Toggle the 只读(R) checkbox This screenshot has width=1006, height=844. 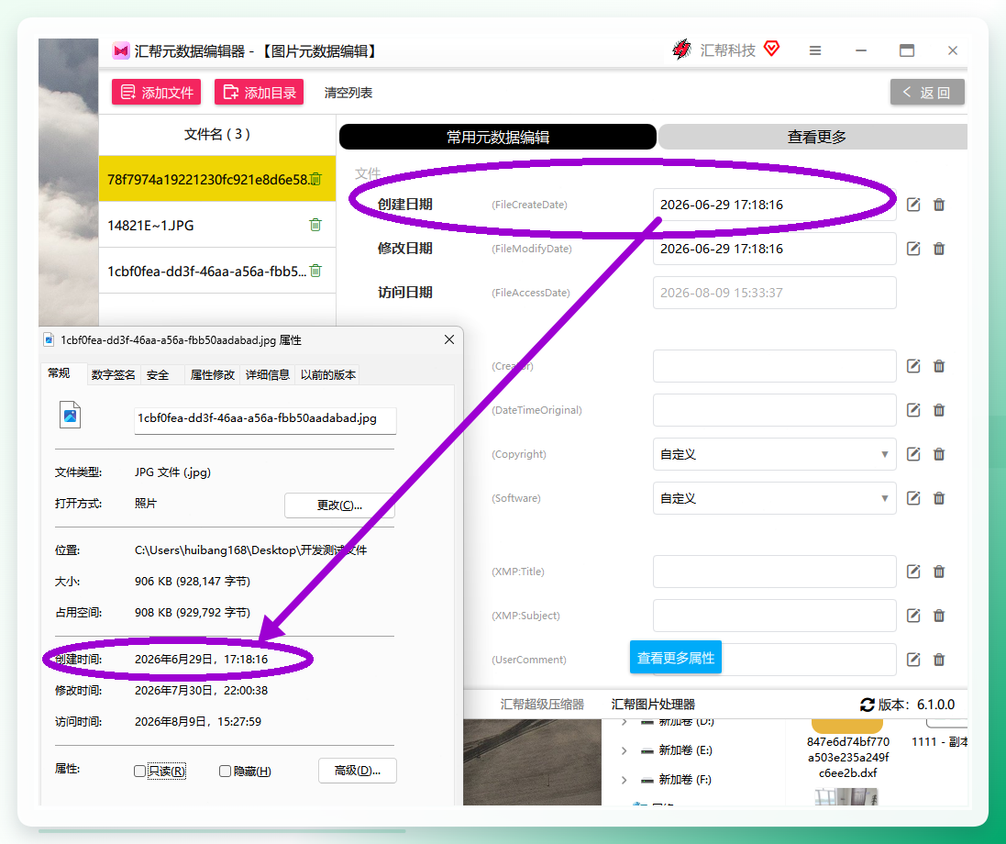tap(139, 771)
